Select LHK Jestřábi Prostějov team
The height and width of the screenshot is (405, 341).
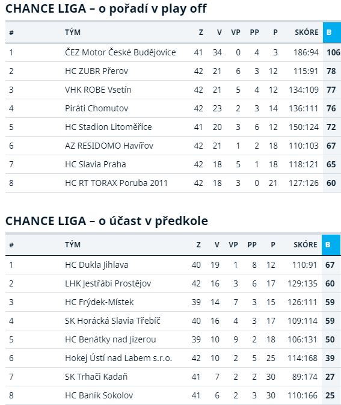point(108,283)
